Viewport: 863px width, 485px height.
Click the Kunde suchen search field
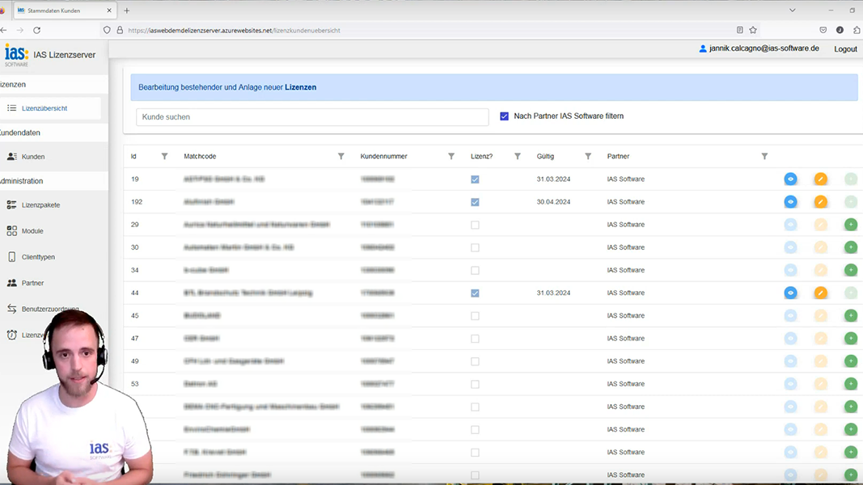[312, 117]
